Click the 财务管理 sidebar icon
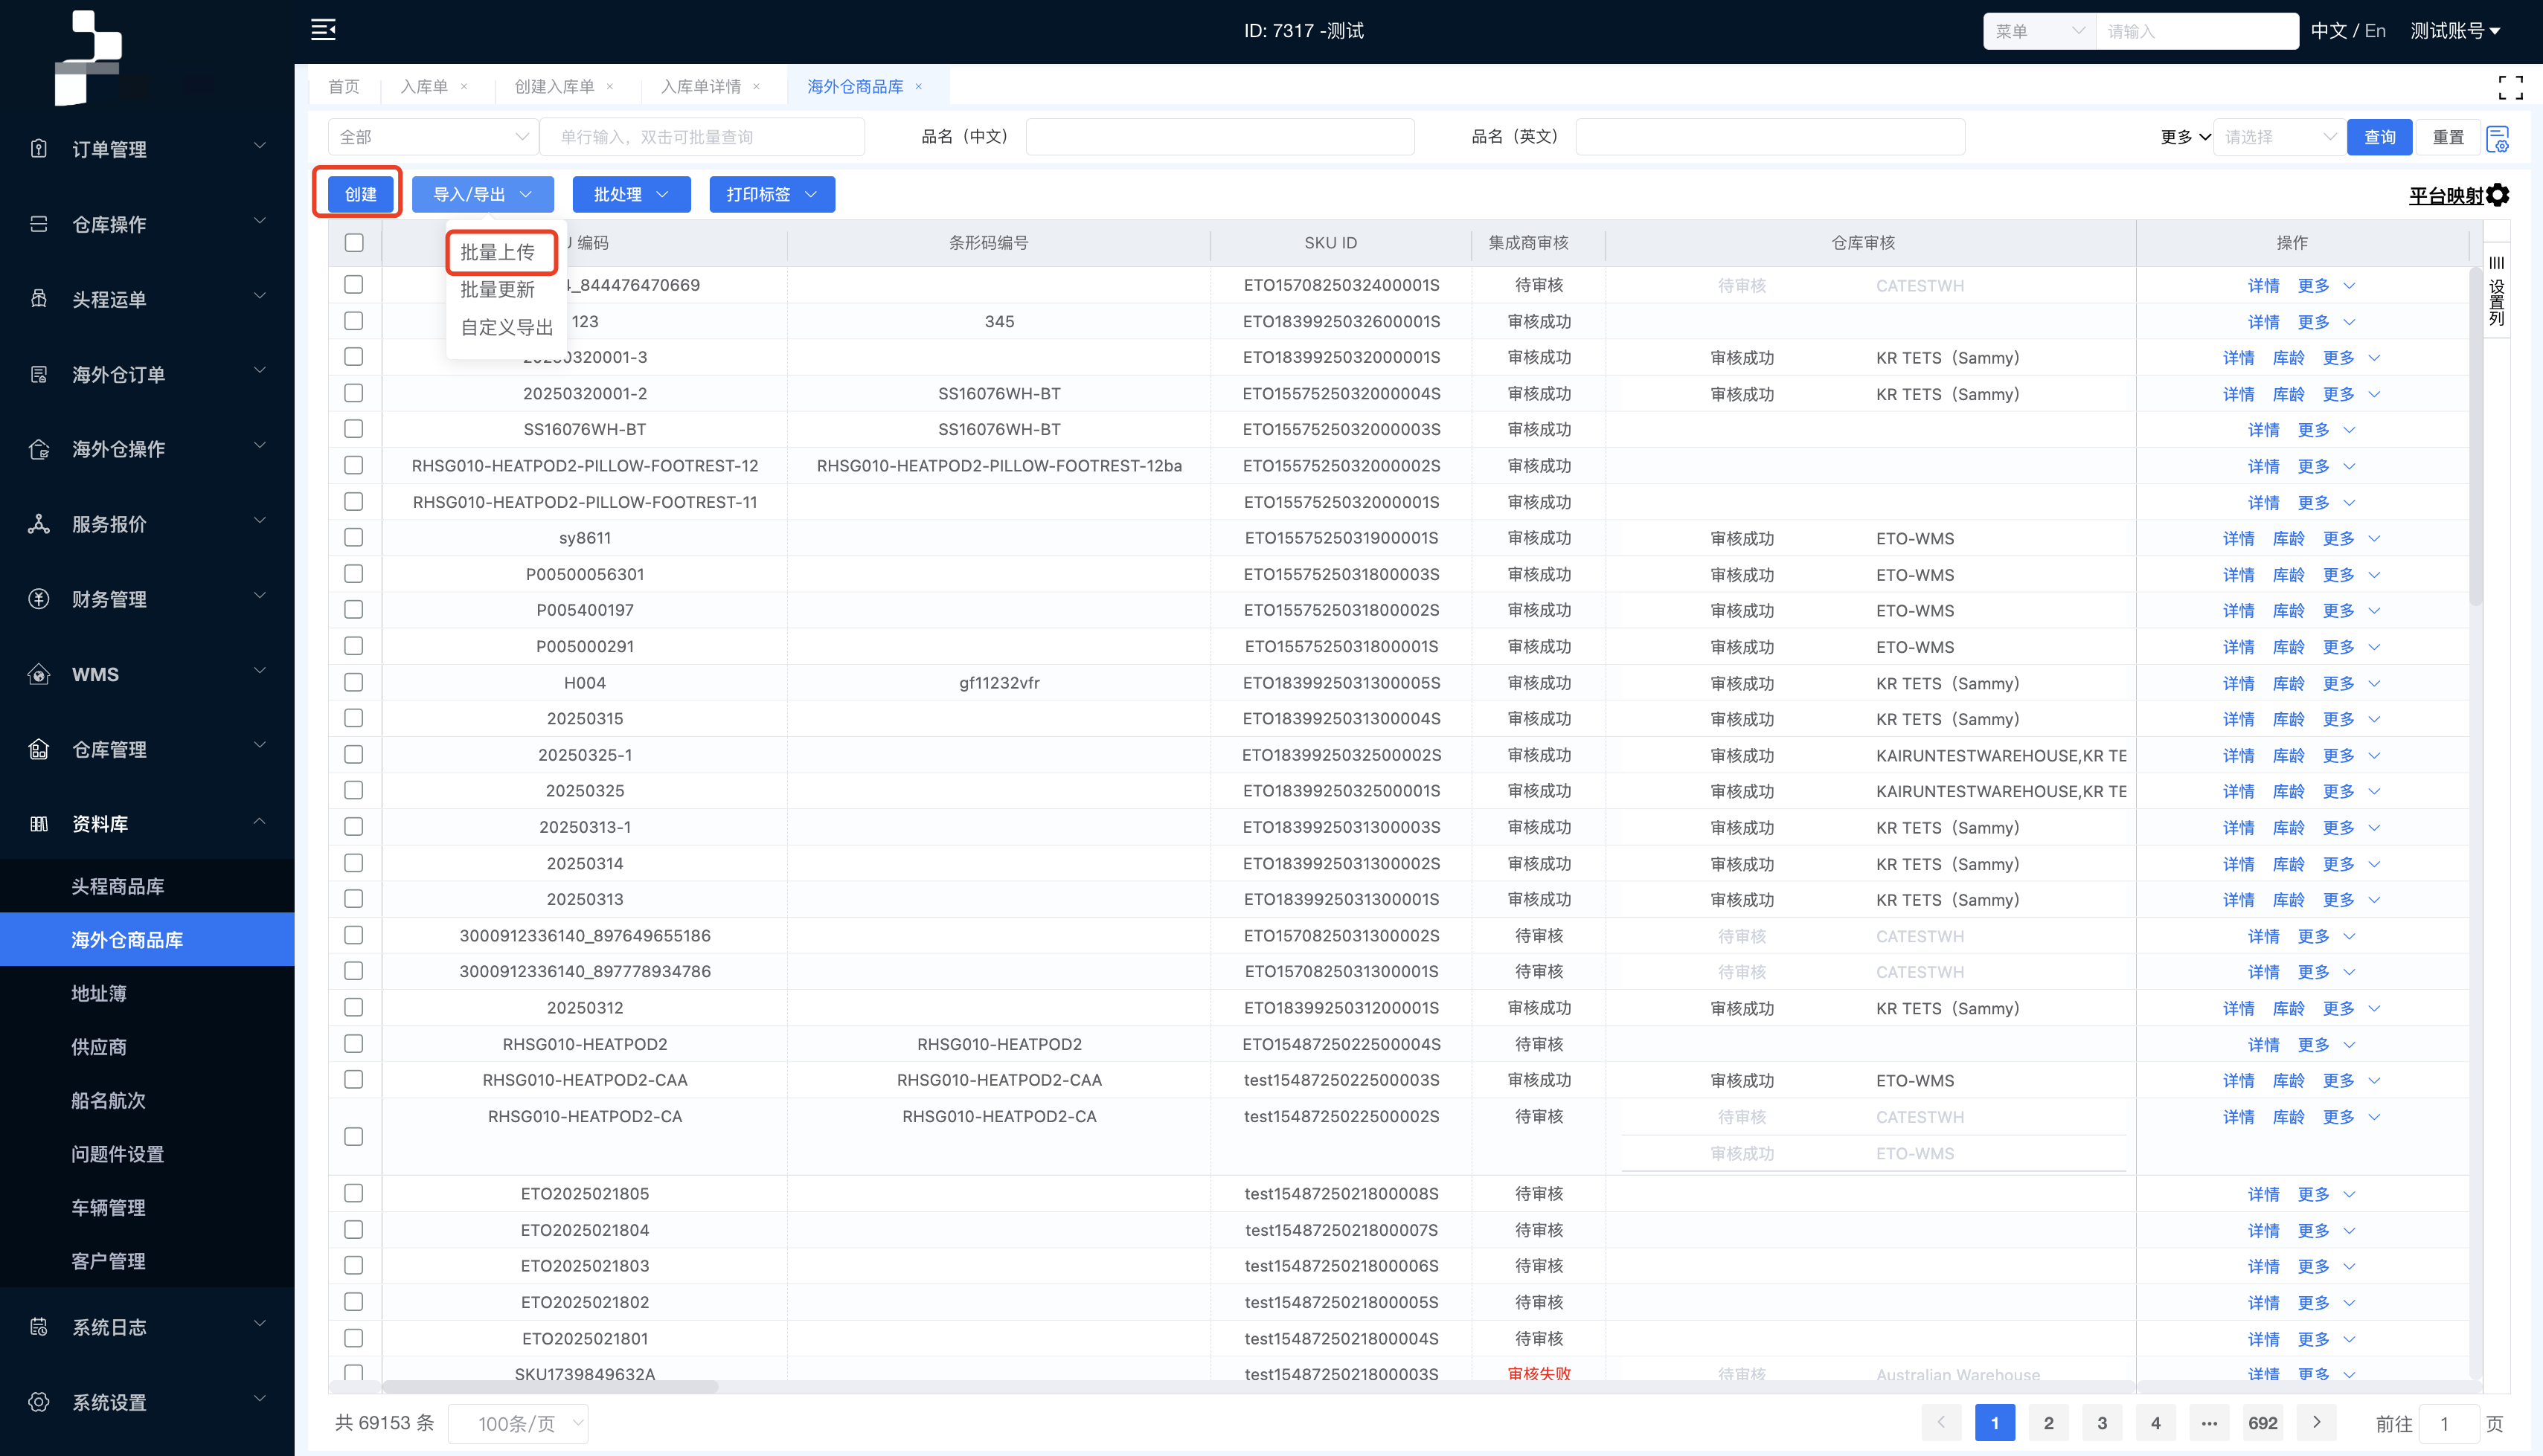Image resolution: width=2543 pixels, height=1456 pixels. point(39,599)
